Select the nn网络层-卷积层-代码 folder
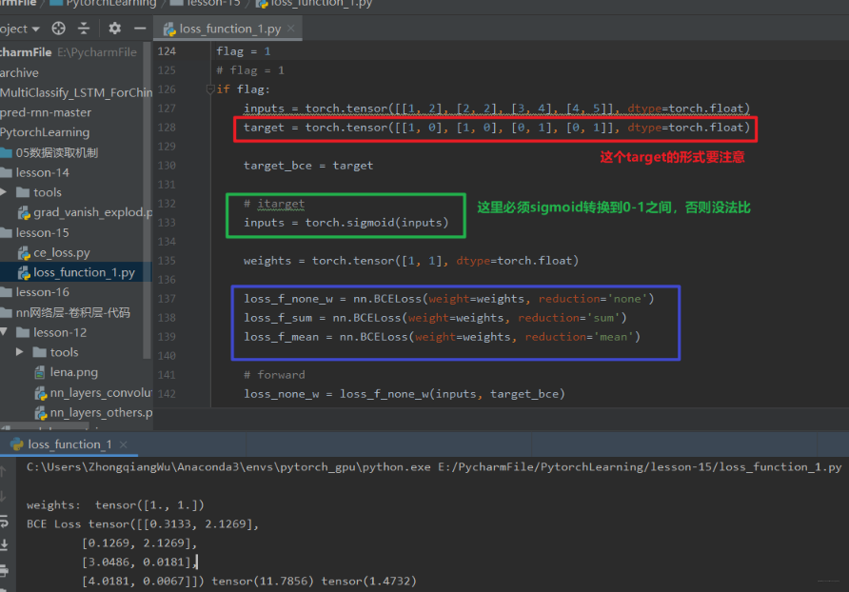 tap(72, 312)
